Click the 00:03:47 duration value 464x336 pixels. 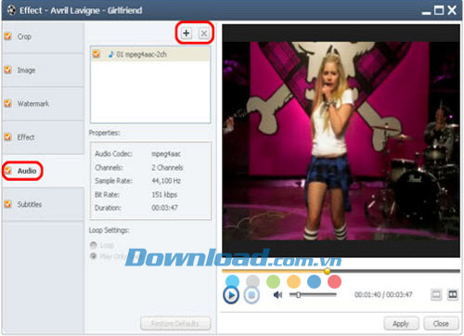[x=164, y=208]
